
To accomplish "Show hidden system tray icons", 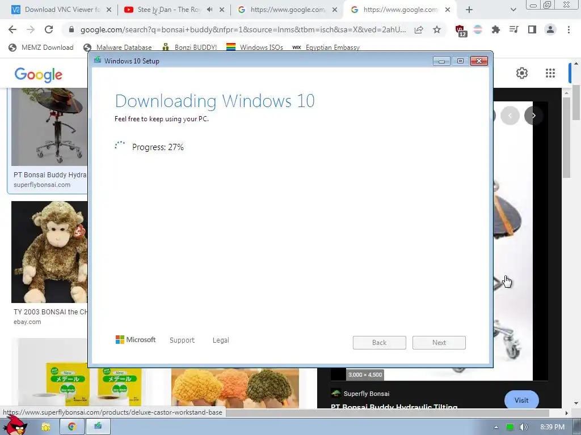I will point(496,427).
